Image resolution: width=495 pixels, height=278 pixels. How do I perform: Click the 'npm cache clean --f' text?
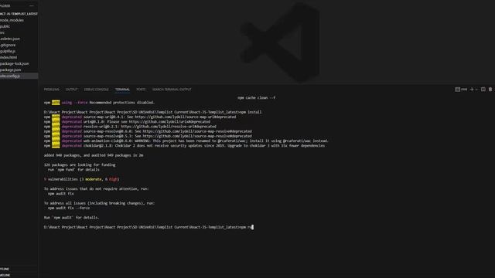point(256,98)
